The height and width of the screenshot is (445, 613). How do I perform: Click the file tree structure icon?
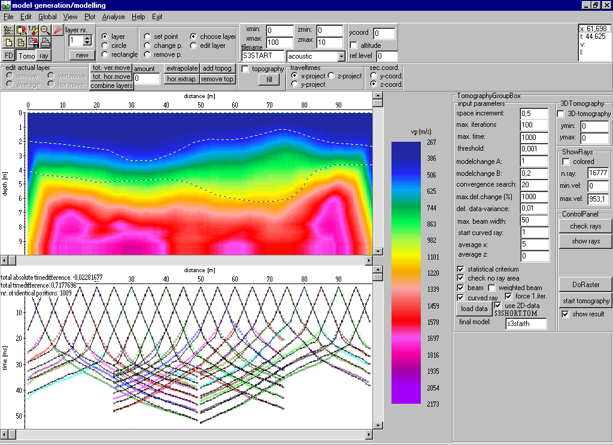8,30
